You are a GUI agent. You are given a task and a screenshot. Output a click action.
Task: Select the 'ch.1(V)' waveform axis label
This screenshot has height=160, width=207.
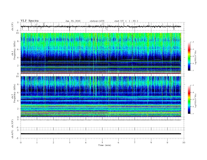tap(13, 27)
